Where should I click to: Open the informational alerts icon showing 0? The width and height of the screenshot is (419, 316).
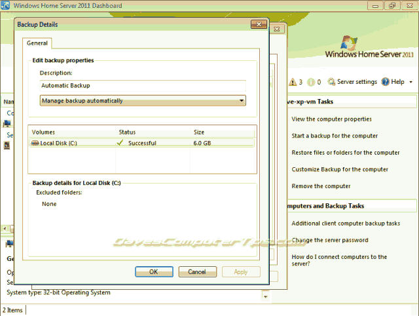pyautogui.click(x=311, y=82)
